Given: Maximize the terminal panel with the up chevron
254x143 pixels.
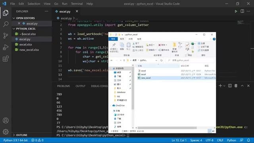Looking at the screenshot, I should coord(242,86).
